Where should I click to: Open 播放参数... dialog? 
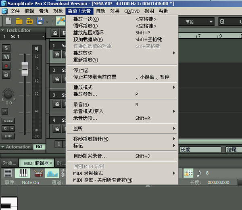[122, 94]
